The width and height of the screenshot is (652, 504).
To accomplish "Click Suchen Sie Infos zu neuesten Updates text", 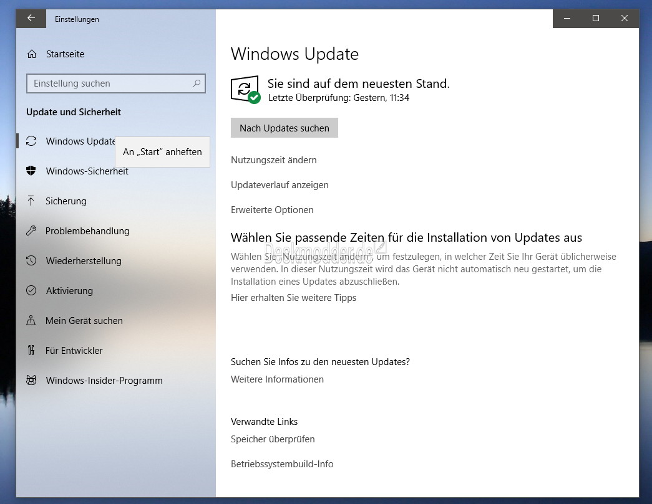I will click(320, 361).
